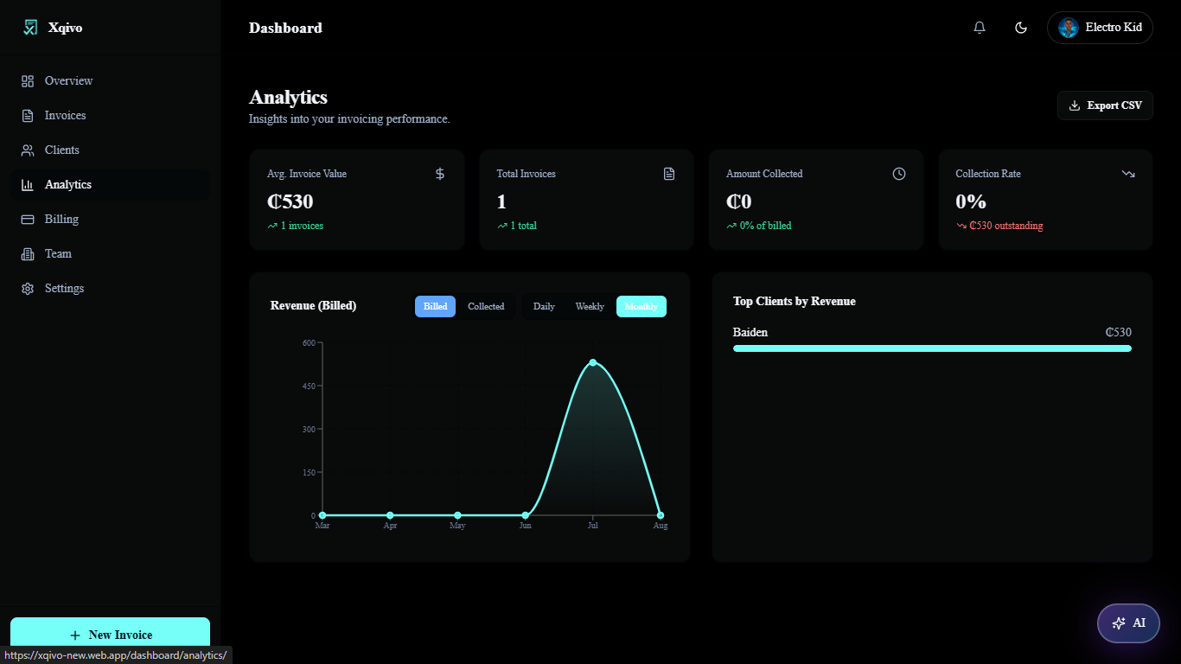Toggle dark mode moon icon
1181x664 pixels.
[x=1021, y=28]
